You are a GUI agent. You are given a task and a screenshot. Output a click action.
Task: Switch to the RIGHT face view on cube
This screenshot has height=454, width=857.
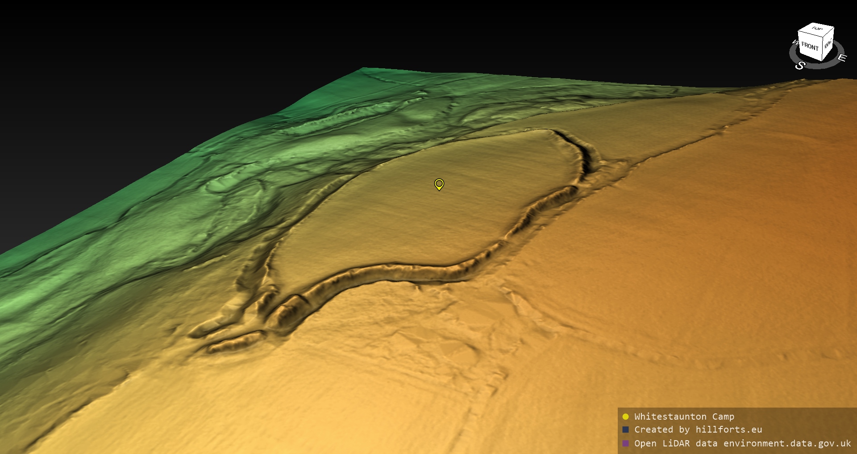(x=828, y=44)
